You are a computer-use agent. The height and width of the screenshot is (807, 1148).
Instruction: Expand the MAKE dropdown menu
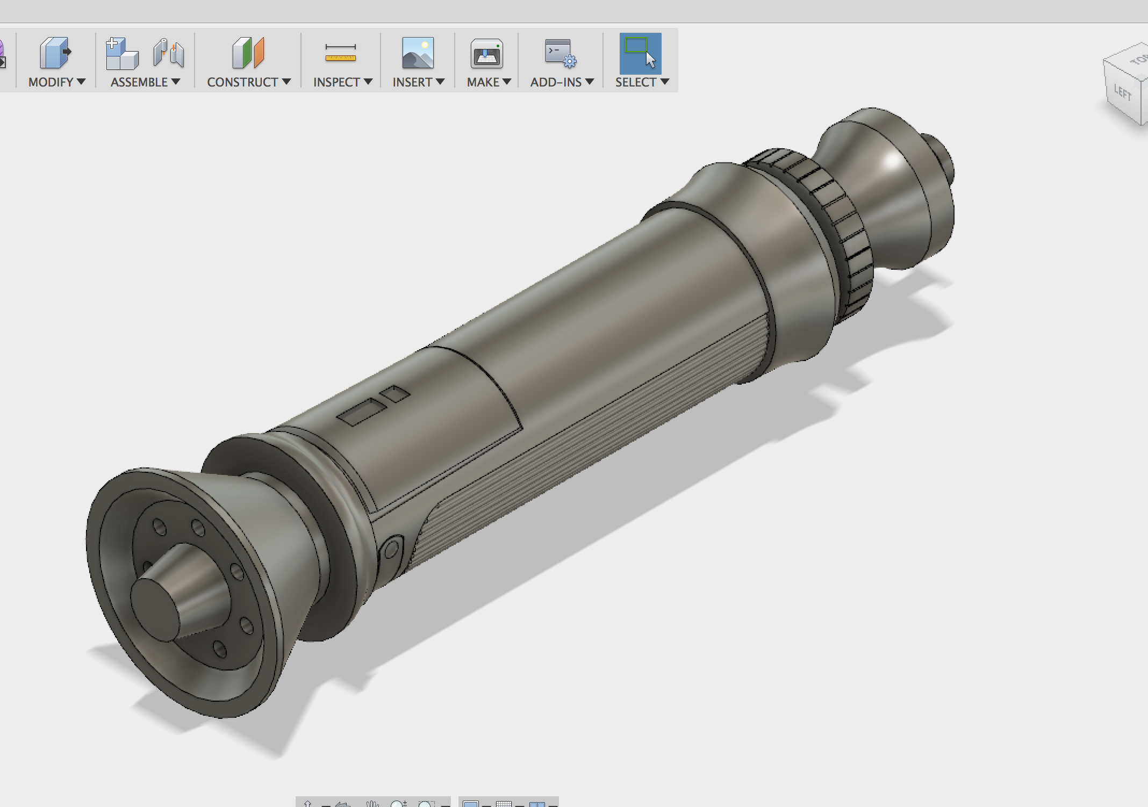pos(489,82)
